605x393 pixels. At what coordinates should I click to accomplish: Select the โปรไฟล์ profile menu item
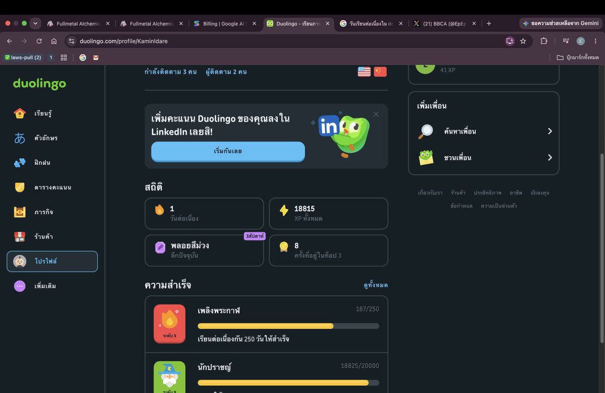(x=52, y=261)
